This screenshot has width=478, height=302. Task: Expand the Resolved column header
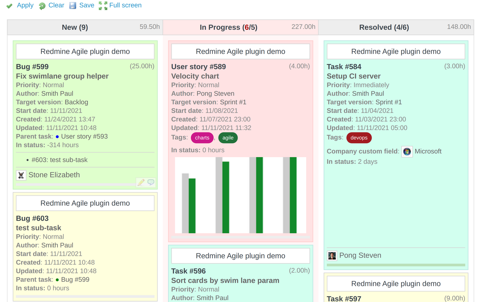tap(384, 27)
